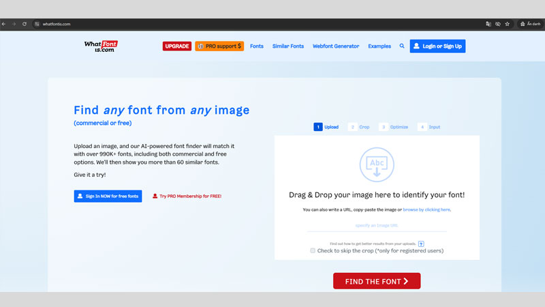Image resolution: width=545 pixels, height=307 pixels.
Task: Click the Drag & Drop your image area text
Action: pos(377,194)
